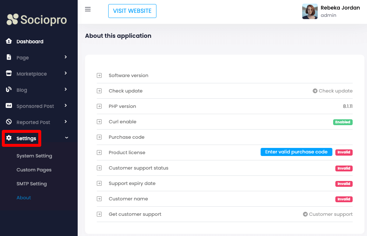The width and height of the screenshot is (367, 236).
Task: Open System Setting from sidebar
Action: click(34, 156)
